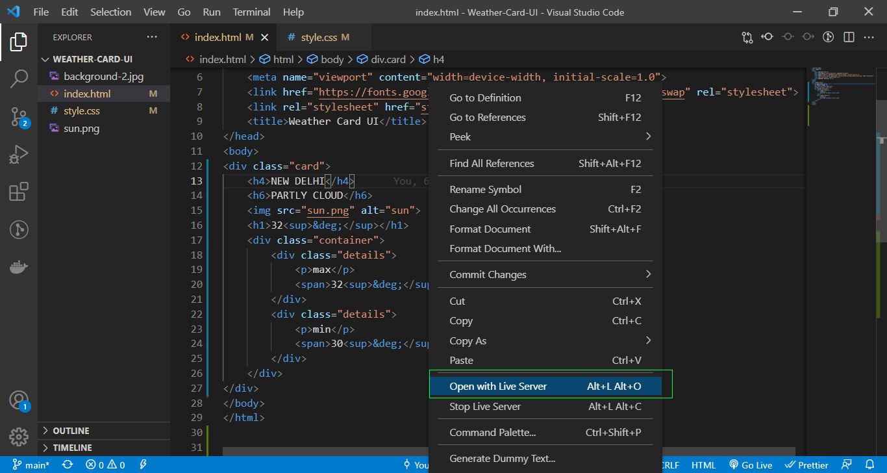Open the GitLens icon in activity bar

19,229
